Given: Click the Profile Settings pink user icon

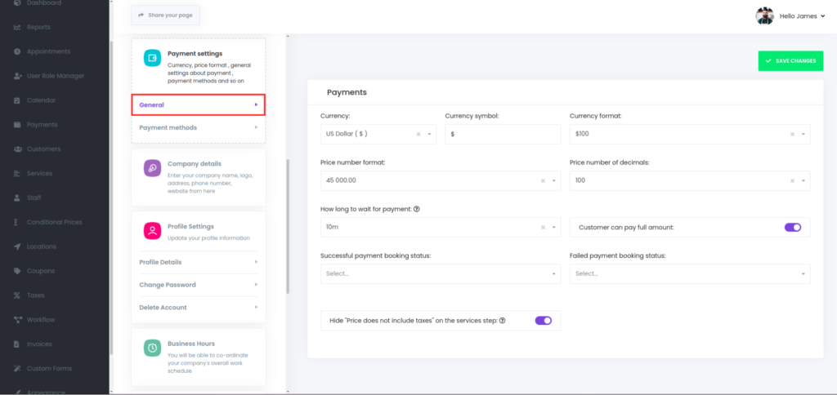Looking at the screenshot, I should [152, 231].
